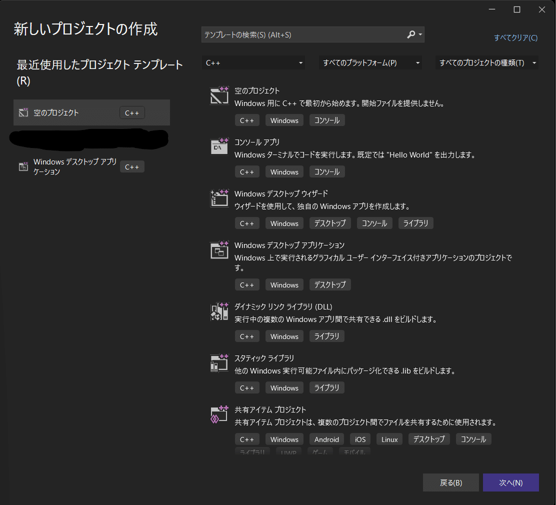Open the すべてのプラットフォーム dropdown
The image size is (556, 505).
coord(370,62)
